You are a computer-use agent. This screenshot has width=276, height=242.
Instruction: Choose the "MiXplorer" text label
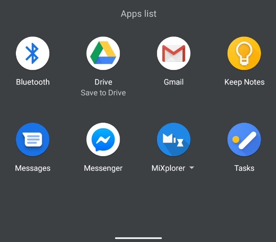[168, 168]
